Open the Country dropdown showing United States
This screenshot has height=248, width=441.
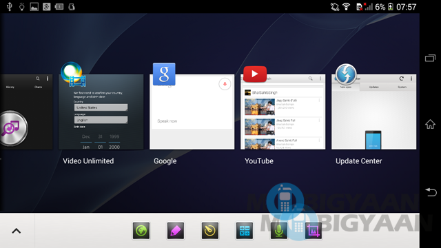pos(101,107)
